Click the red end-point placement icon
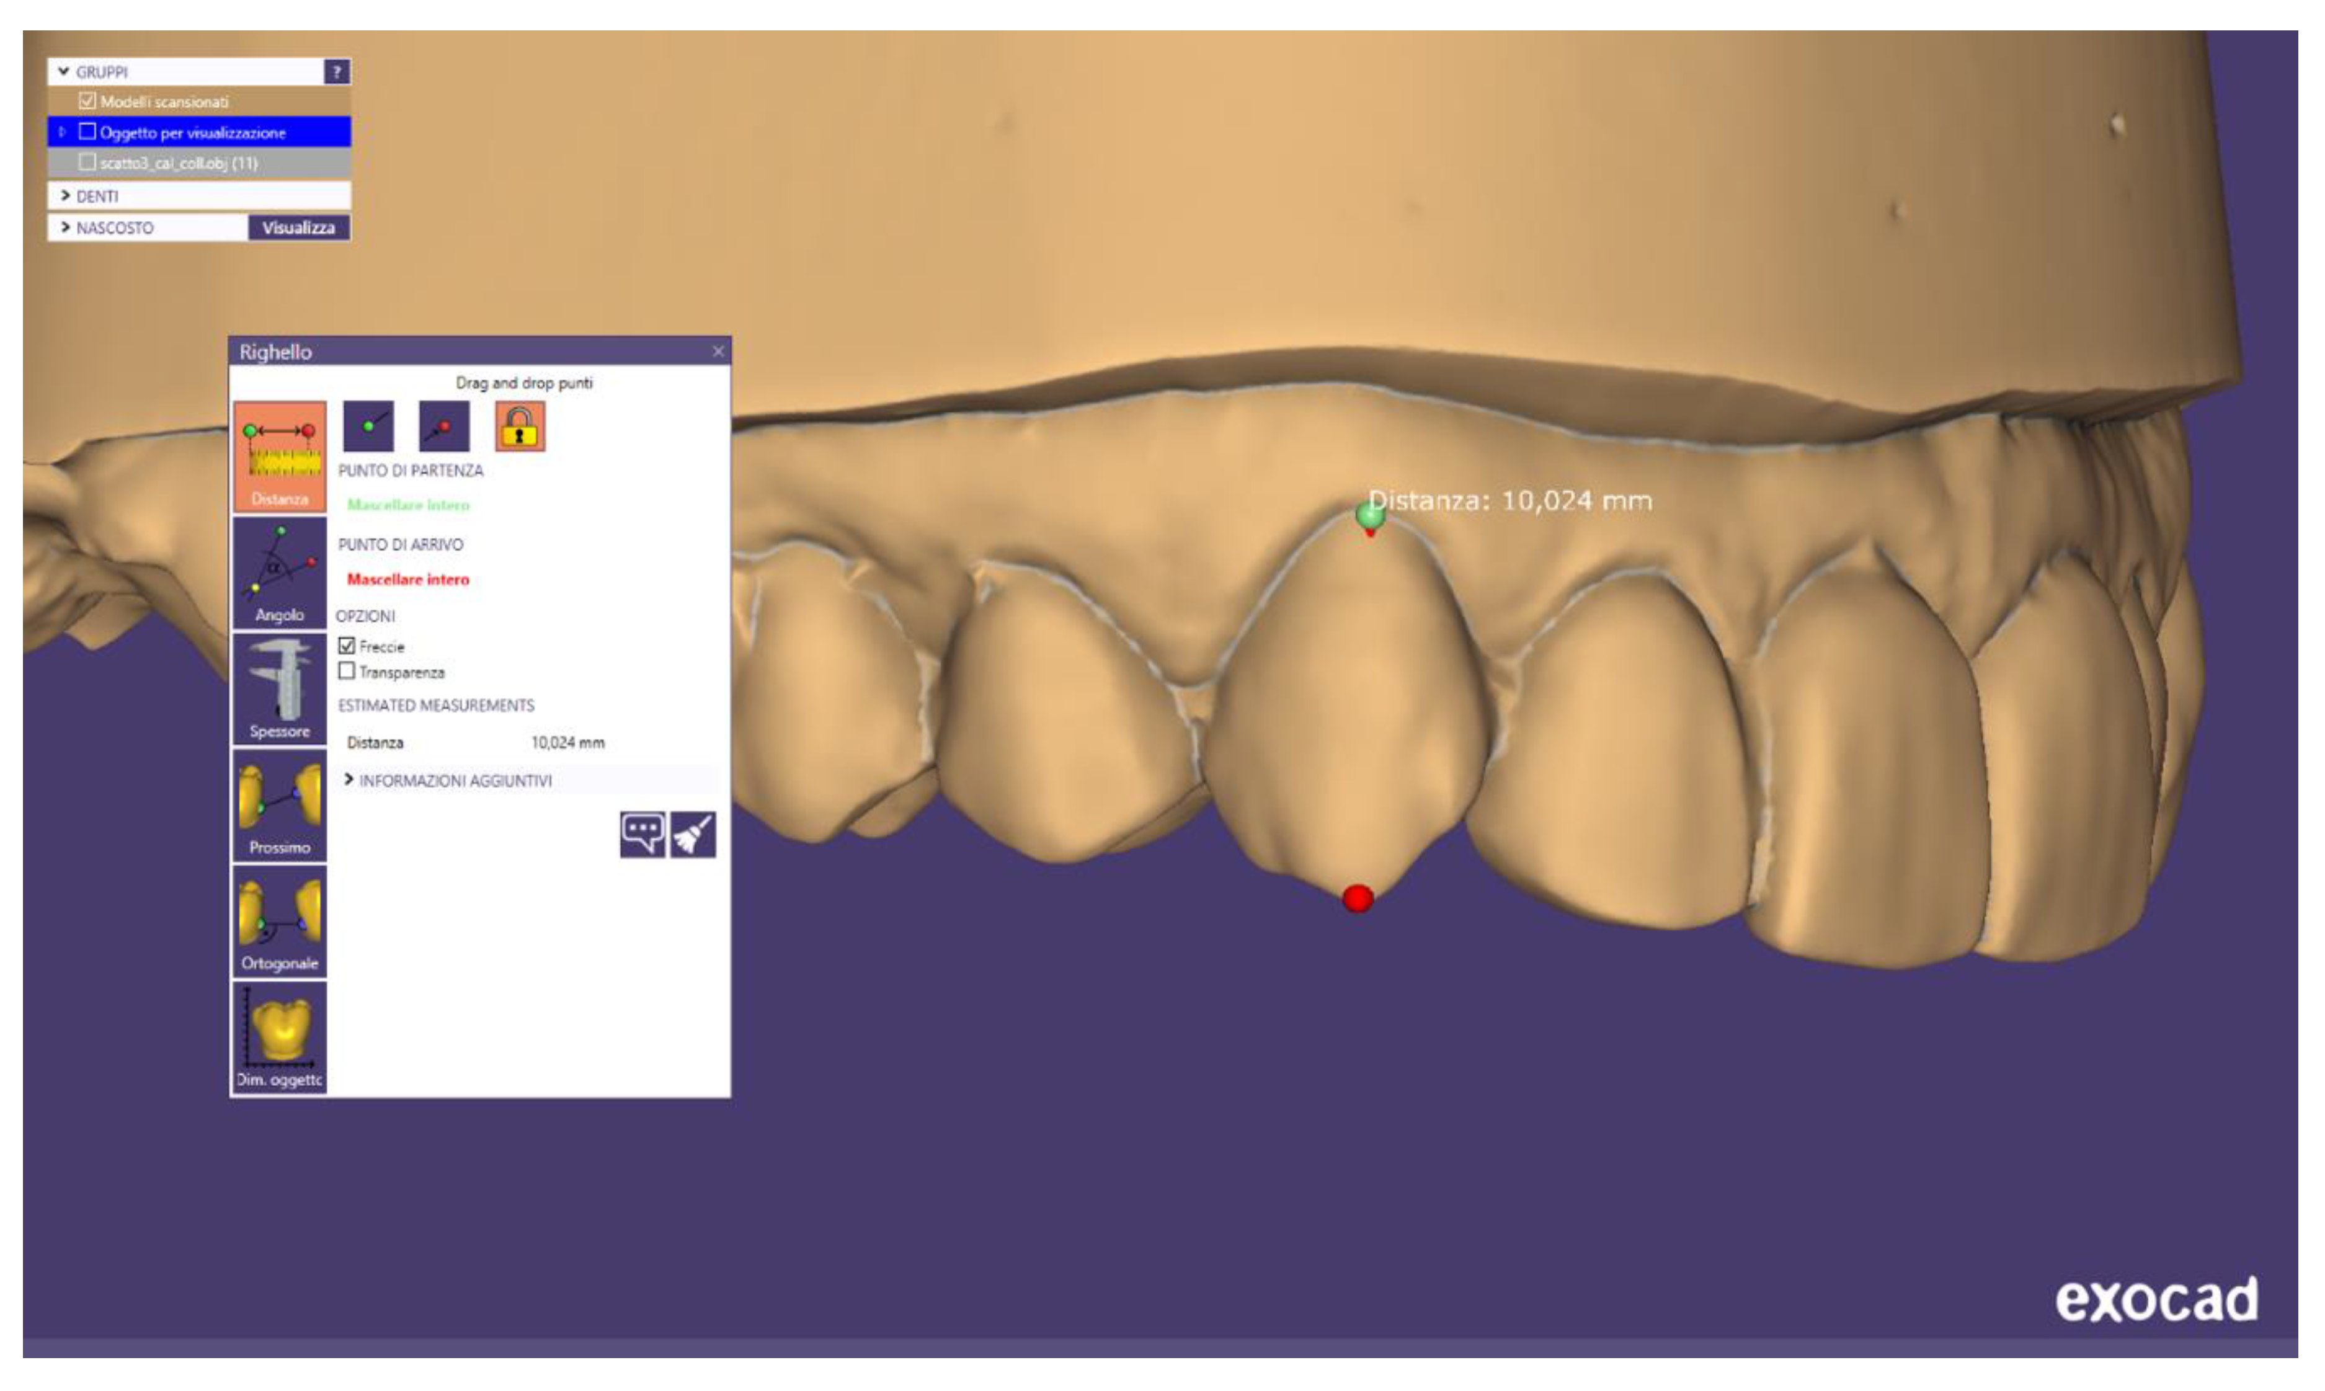 click(x=443, y=427)
